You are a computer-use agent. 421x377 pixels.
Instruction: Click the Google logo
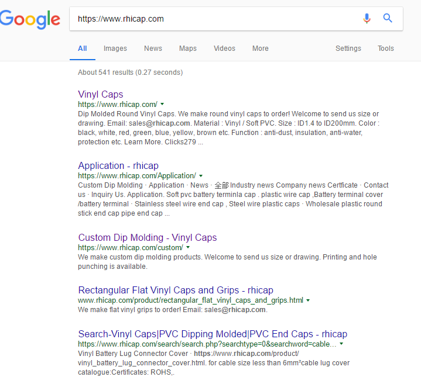pyautogui.click(x=29, y=19)
